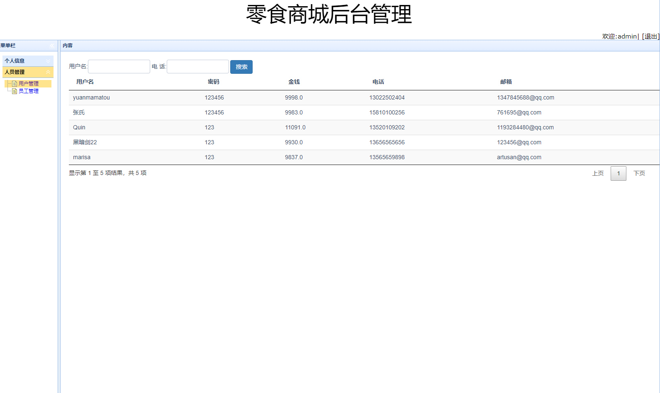Focus the 用户名 search input field
The width and height of the screenshot is (660, 393).
(x=119, y=67)
